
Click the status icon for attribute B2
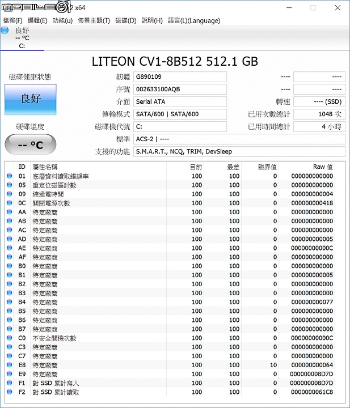(x=10, y=284)
